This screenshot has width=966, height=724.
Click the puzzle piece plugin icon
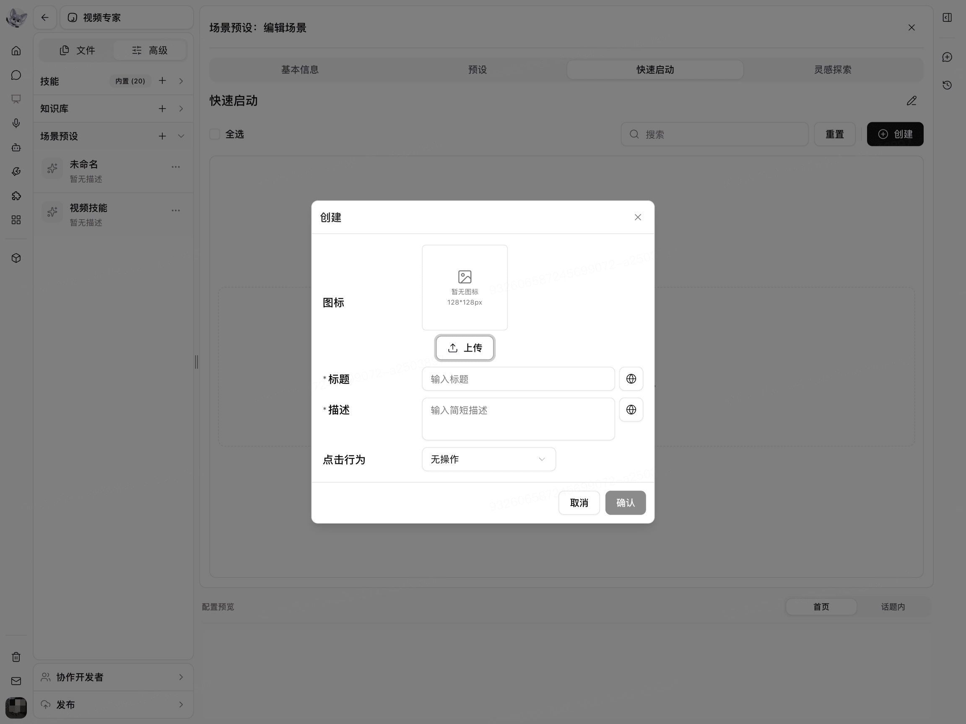16,196
